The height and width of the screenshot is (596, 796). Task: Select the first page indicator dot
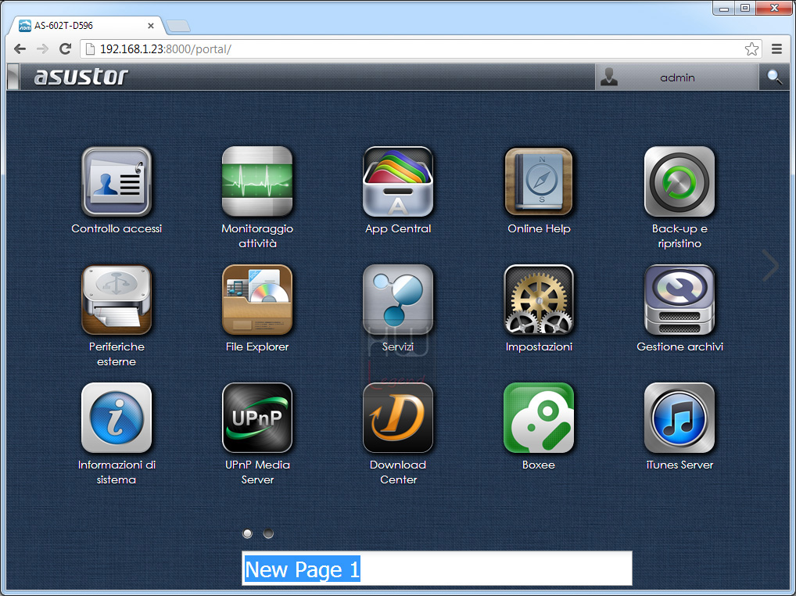247,533
